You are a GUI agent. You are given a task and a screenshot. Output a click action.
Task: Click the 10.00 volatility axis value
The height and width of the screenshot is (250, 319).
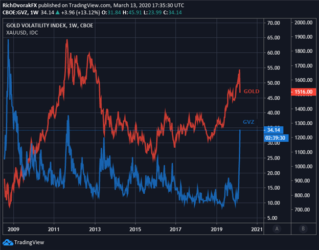coord(274,203)
